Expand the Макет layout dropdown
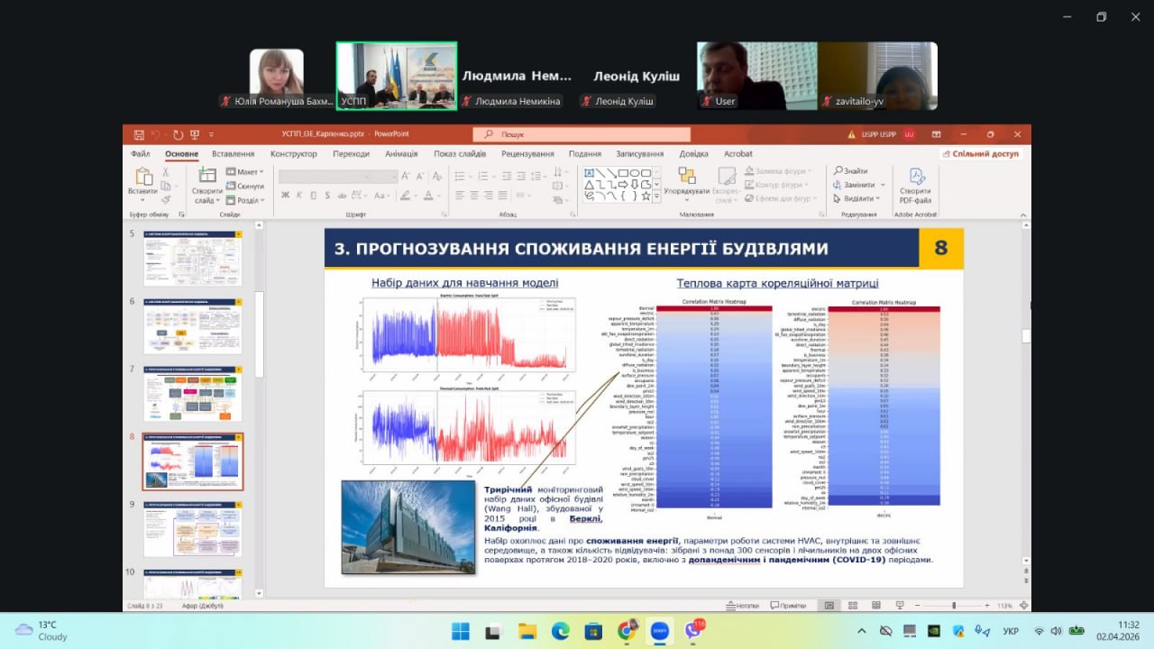1154x649 pixels. [x=244, y=172]
